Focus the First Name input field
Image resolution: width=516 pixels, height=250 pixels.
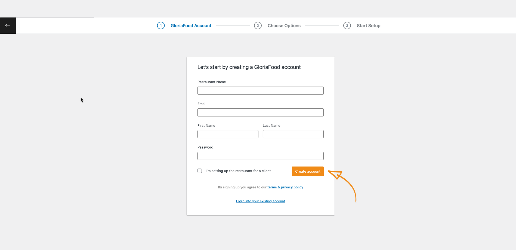pyautogui.click(x=228, y=134)
